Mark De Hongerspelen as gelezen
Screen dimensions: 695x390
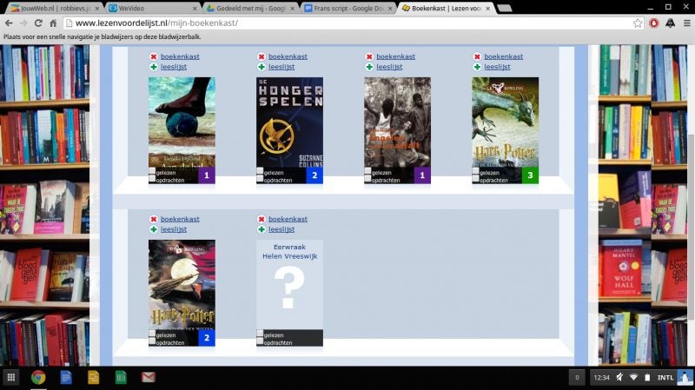(260, 171)
